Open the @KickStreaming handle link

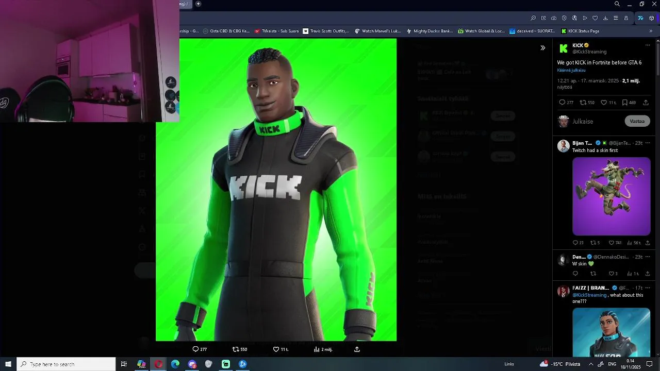[x=589, y=52]
